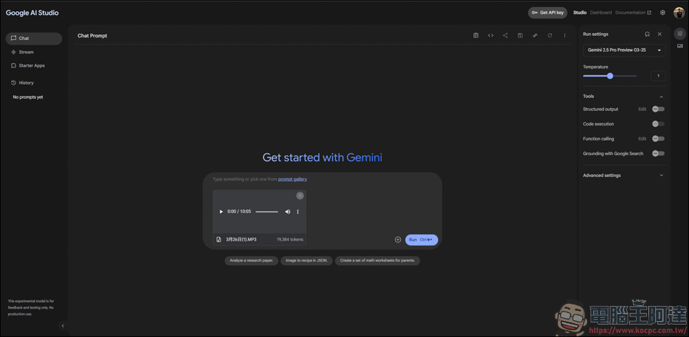
Task: Click the Run button
Action: point(422,240)
